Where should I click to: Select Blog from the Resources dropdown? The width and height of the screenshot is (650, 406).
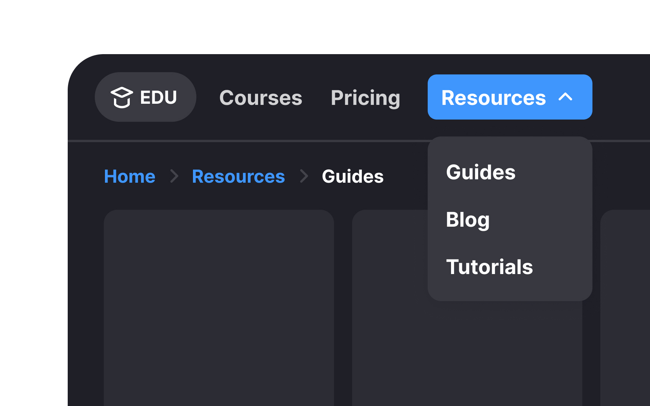click(468, 220)
